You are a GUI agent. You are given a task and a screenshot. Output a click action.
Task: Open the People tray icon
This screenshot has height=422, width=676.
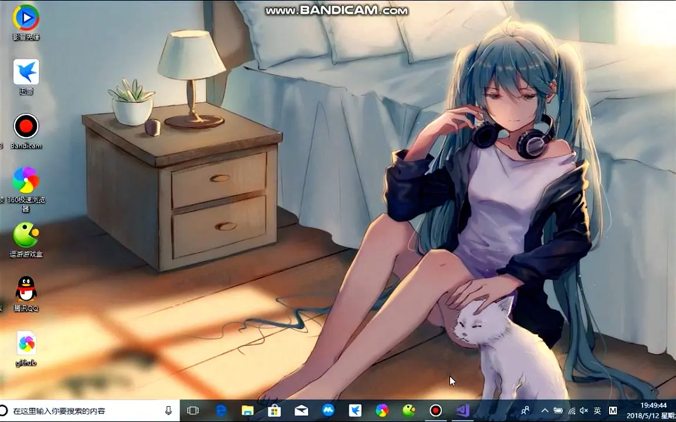pos(525,411)
